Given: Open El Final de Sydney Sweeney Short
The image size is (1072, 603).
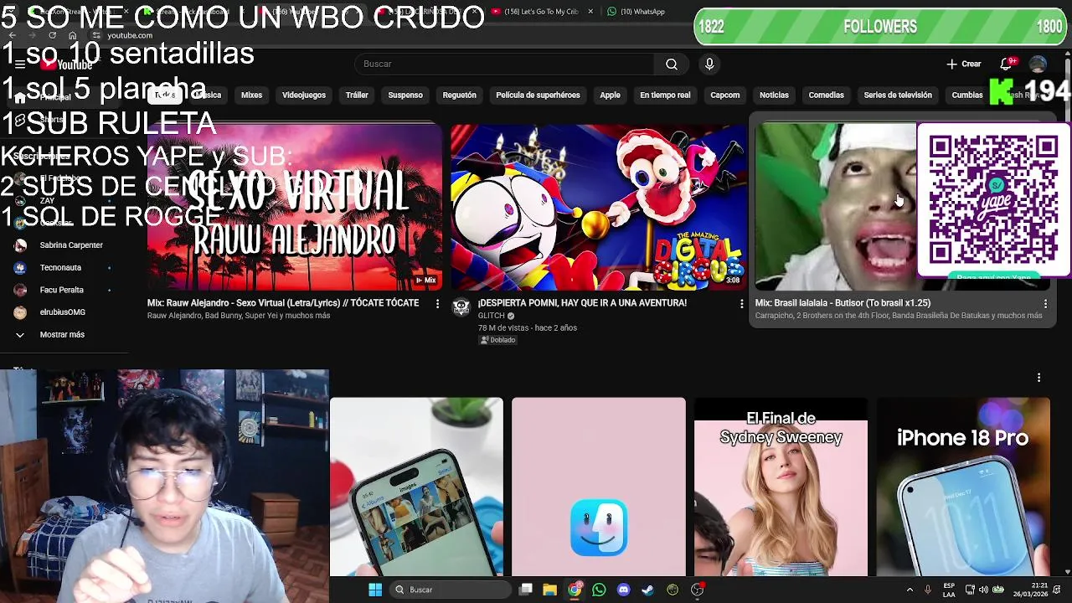Looking at the screenshot, I should pyautogui.click(x=781, y=487).
